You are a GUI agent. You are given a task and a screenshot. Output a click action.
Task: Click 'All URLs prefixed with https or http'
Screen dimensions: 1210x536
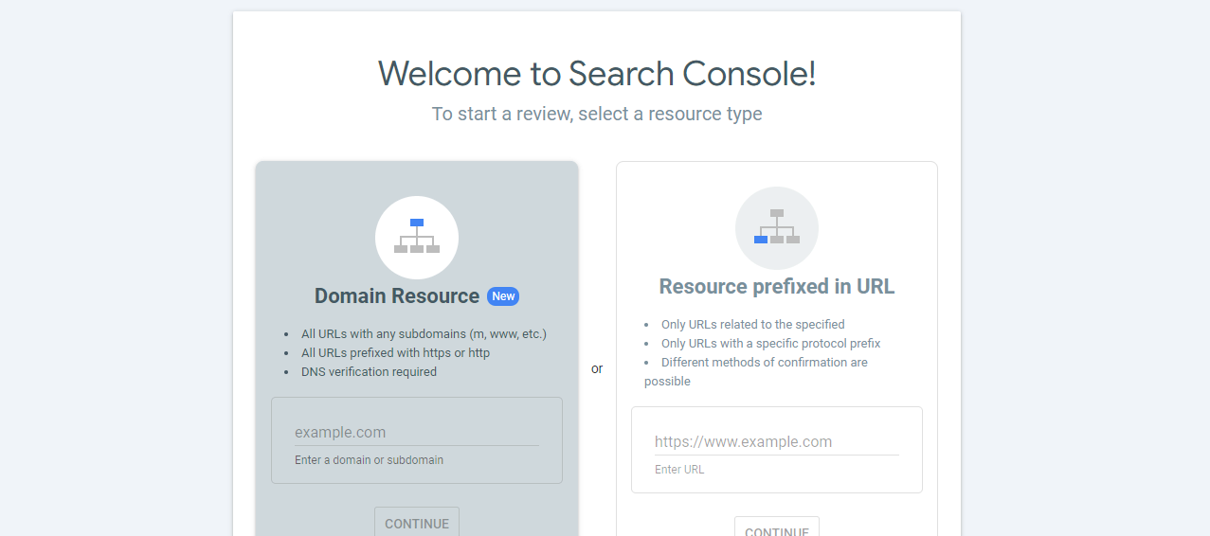(x=395, y=352)
